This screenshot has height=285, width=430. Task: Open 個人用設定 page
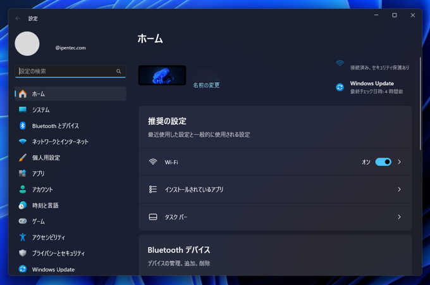70,158
